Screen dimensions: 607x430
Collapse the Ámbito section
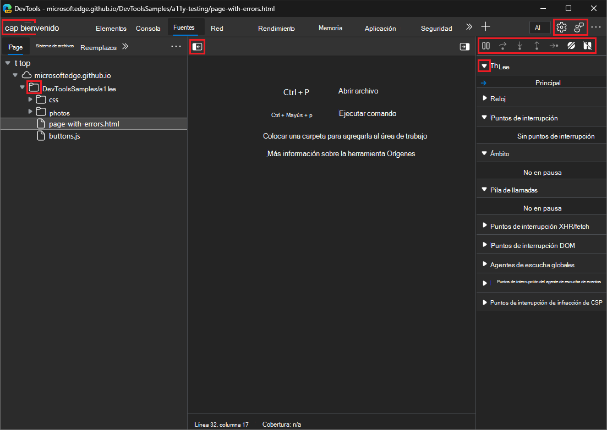(484, 153)
